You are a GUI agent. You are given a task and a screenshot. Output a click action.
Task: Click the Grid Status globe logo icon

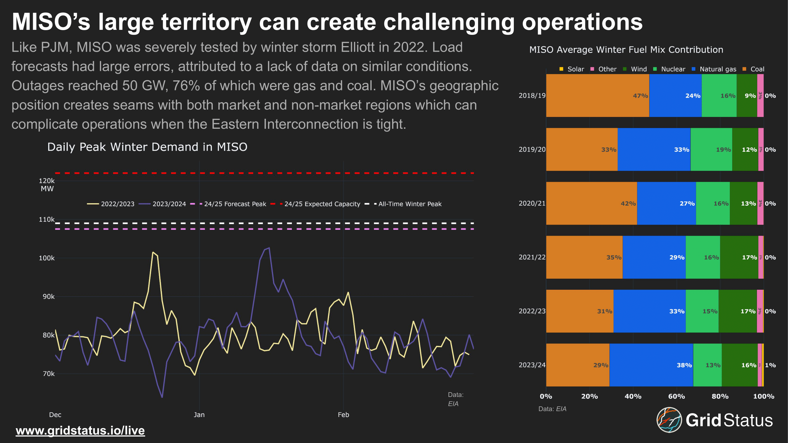[x=669, y=420]
